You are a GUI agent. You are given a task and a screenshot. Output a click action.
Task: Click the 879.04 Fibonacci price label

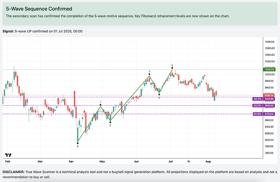[x=269, y=114]
